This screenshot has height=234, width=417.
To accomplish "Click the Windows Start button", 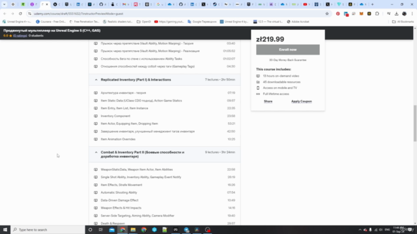I will tap(5, 229).
